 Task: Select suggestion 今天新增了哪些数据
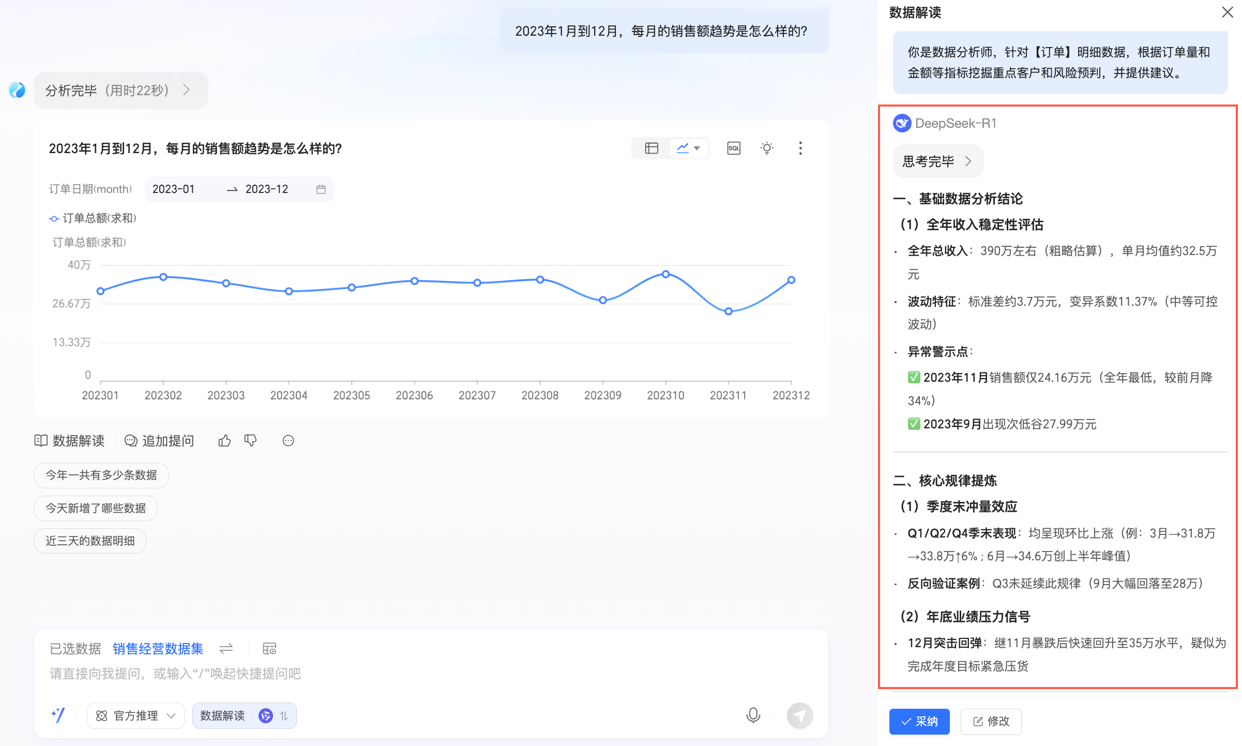click(96, 508)
